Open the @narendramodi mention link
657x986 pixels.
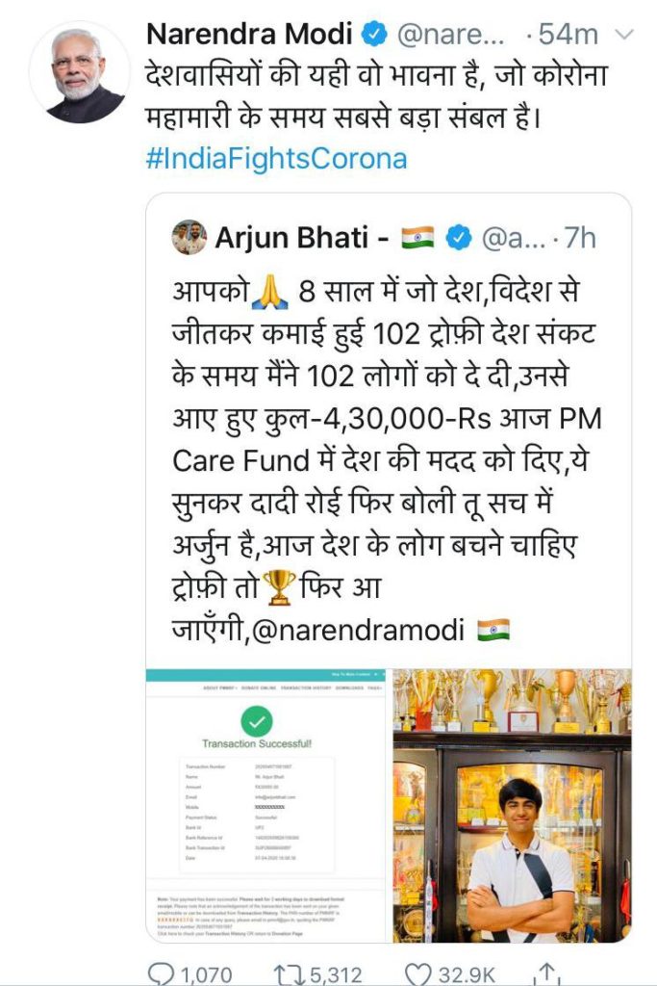[x=358, y=630]
